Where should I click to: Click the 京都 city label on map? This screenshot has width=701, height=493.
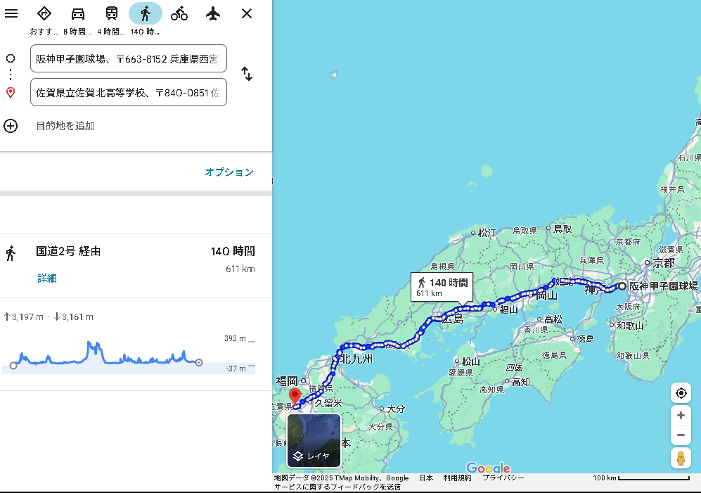(x=664, y=263)
